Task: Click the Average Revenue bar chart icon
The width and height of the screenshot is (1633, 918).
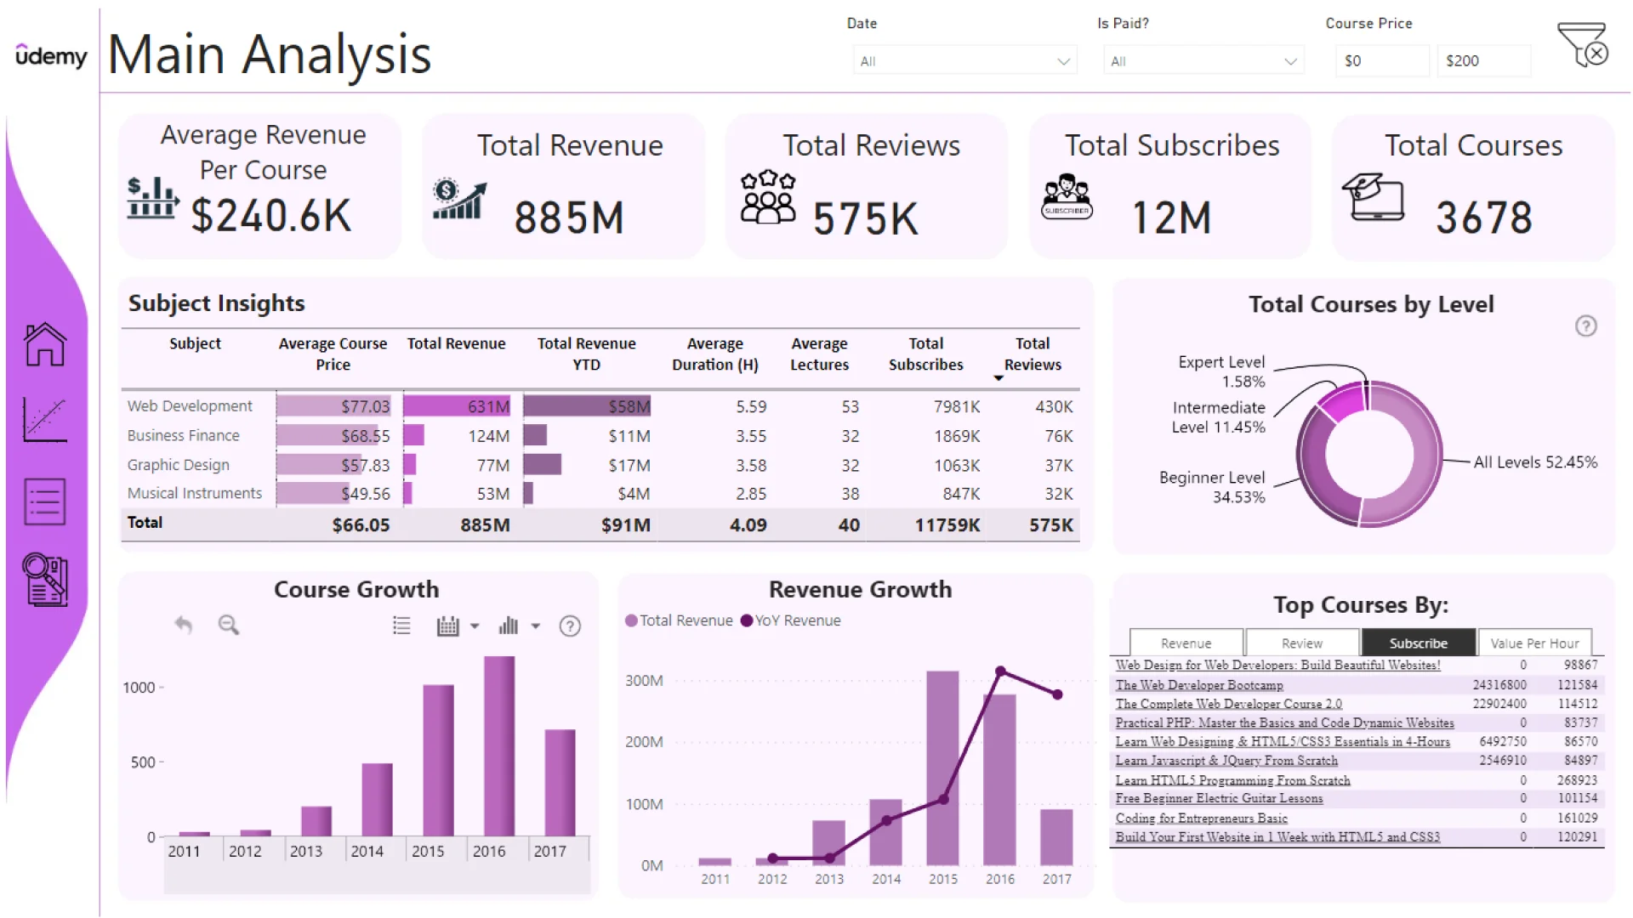Action: point(153,198)
